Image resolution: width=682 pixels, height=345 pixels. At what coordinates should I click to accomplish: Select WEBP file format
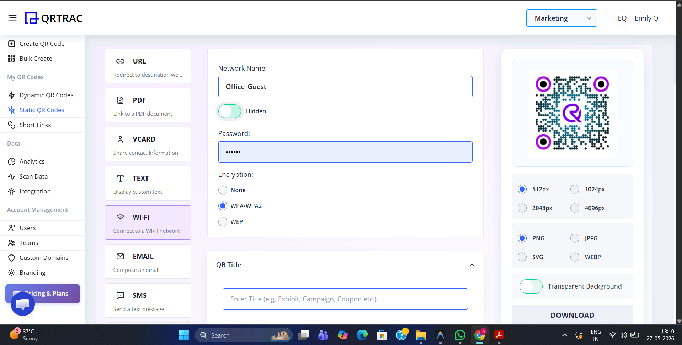tap(575, 257)
